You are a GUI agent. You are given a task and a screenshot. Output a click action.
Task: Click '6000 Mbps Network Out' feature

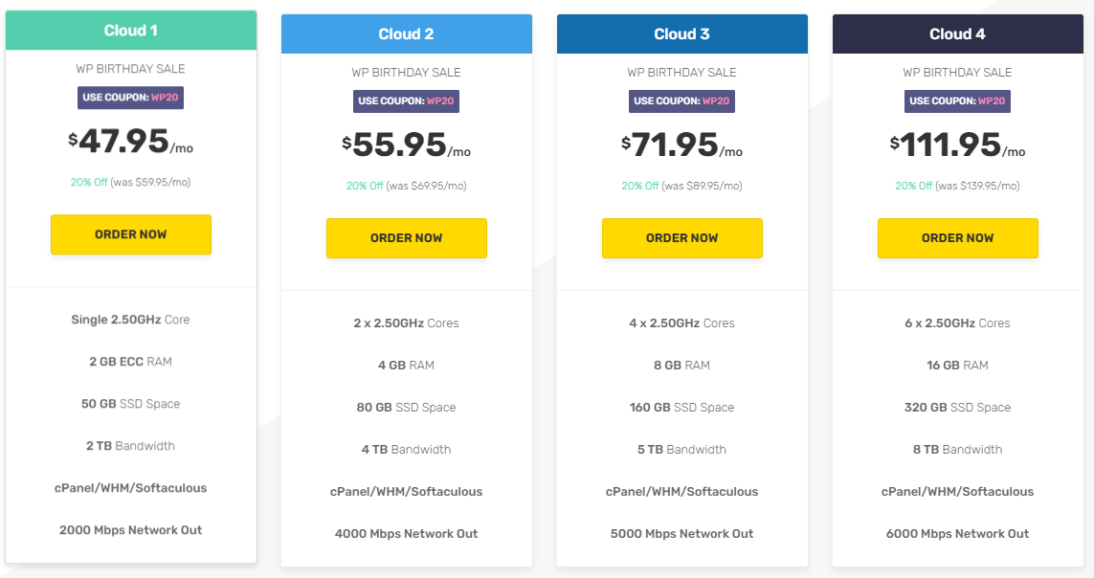[957, 534]
